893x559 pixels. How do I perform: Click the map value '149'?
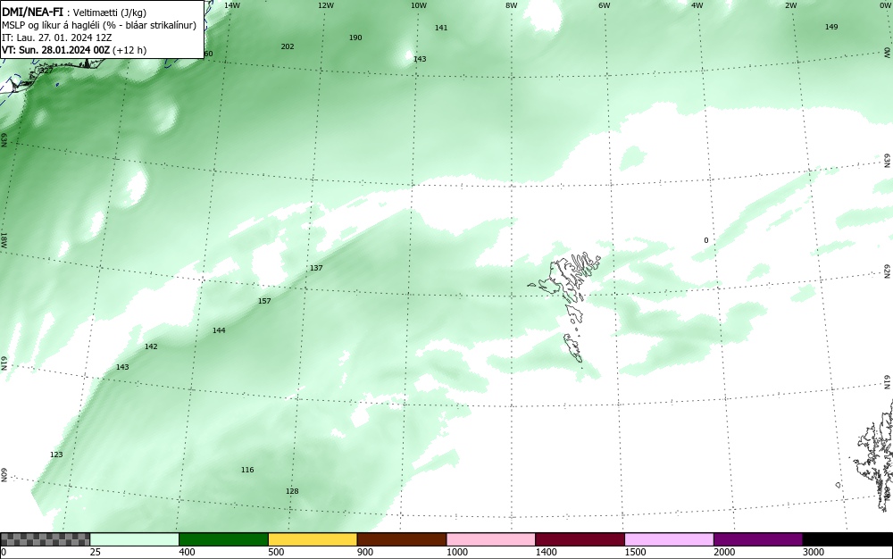tap(831, 27)
